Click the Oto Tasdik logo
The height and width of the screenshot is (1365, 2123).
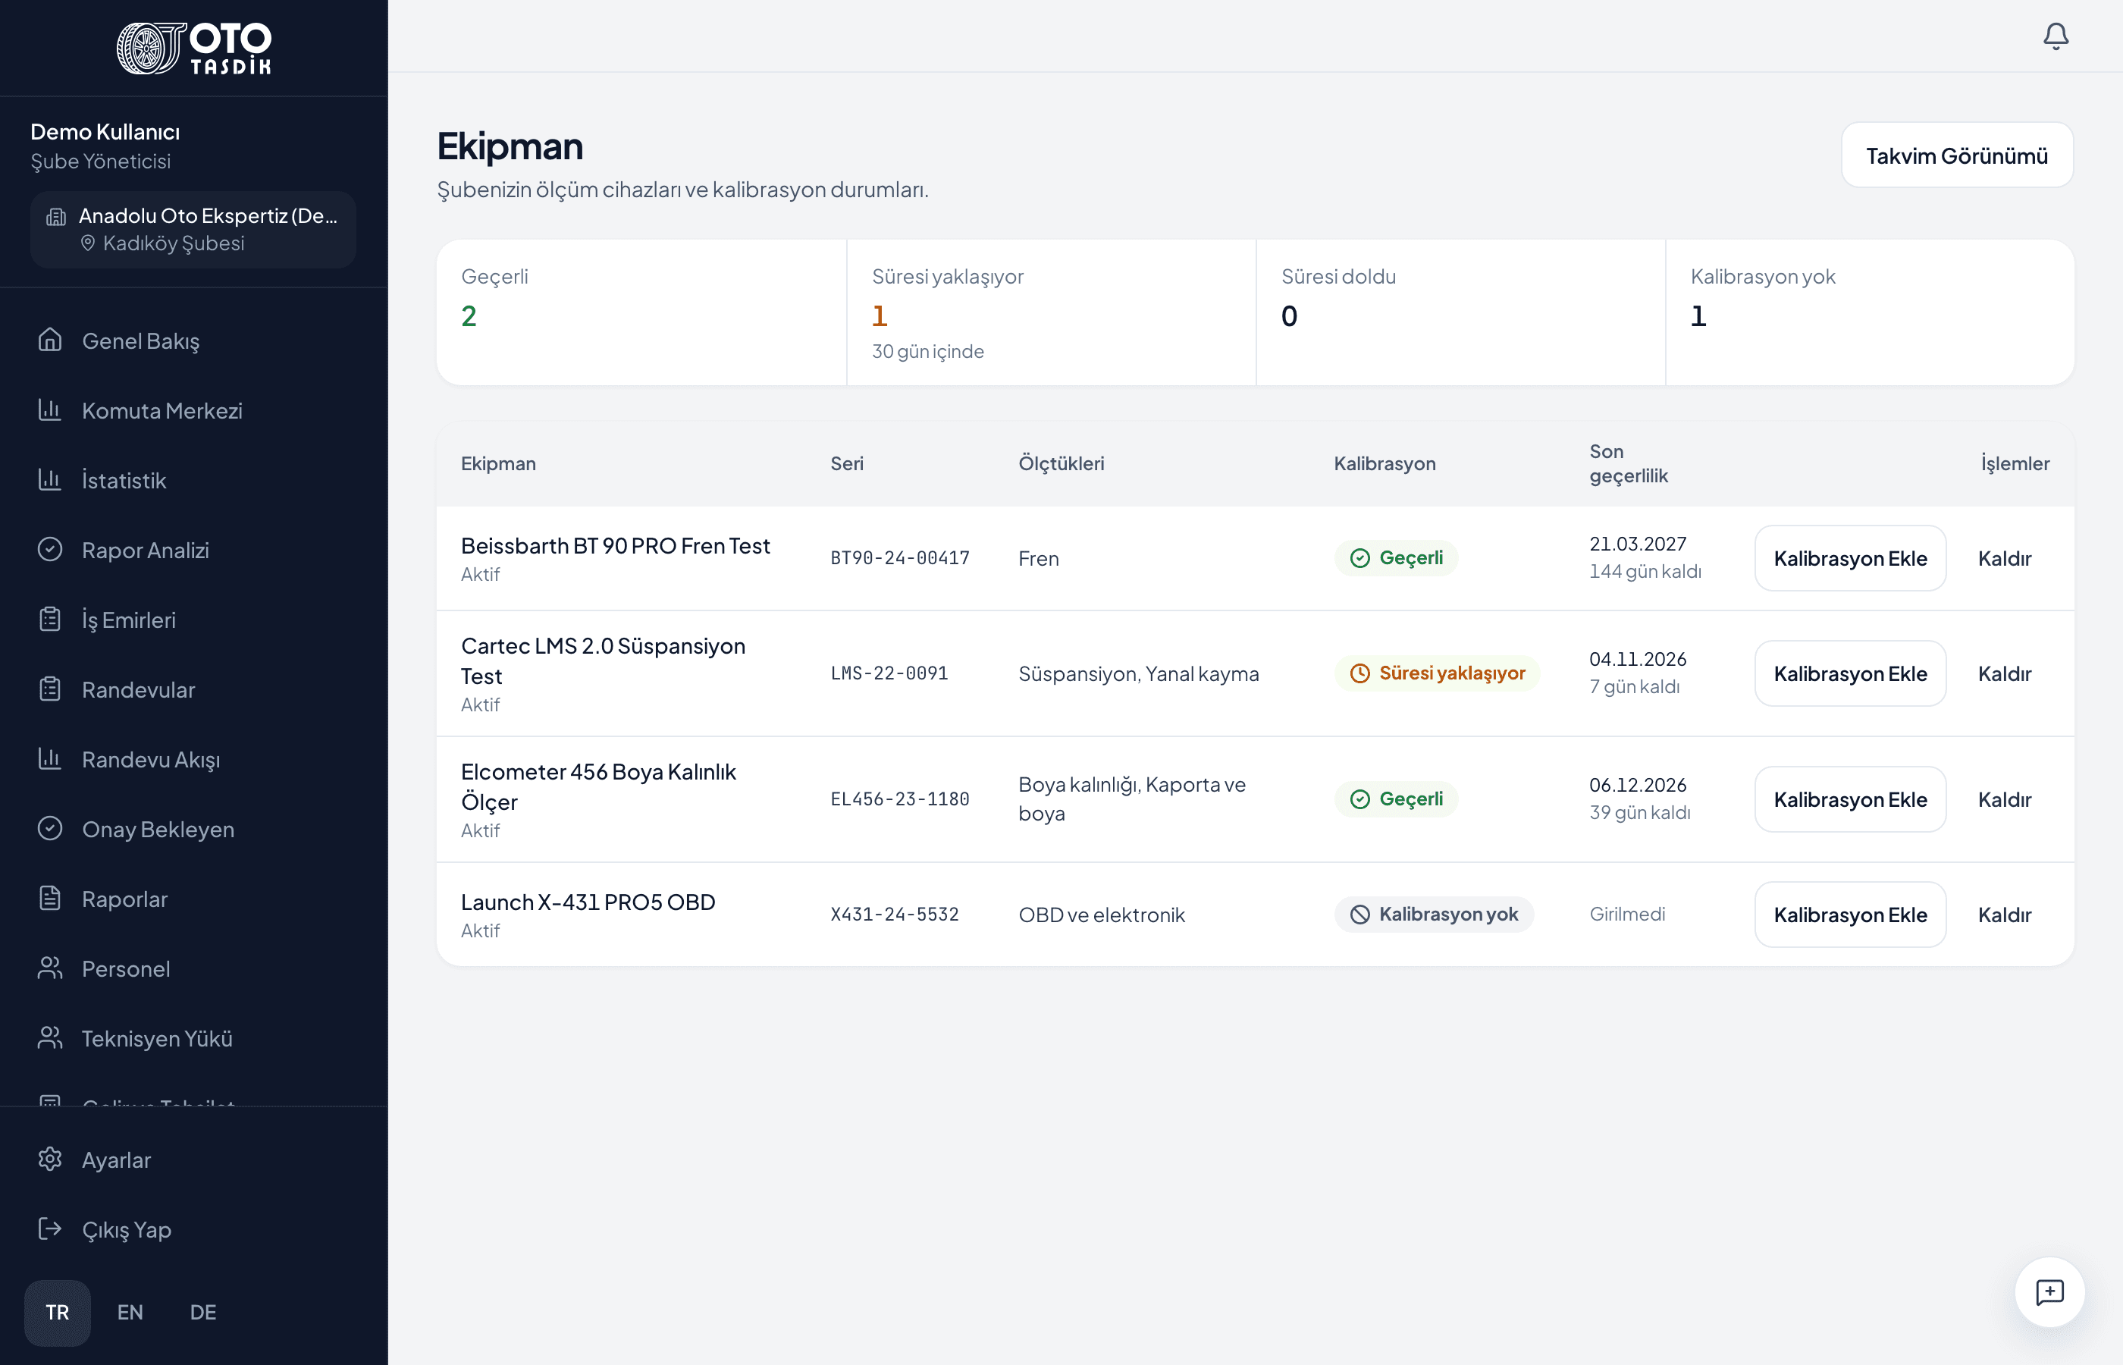[x=194, y=48]
